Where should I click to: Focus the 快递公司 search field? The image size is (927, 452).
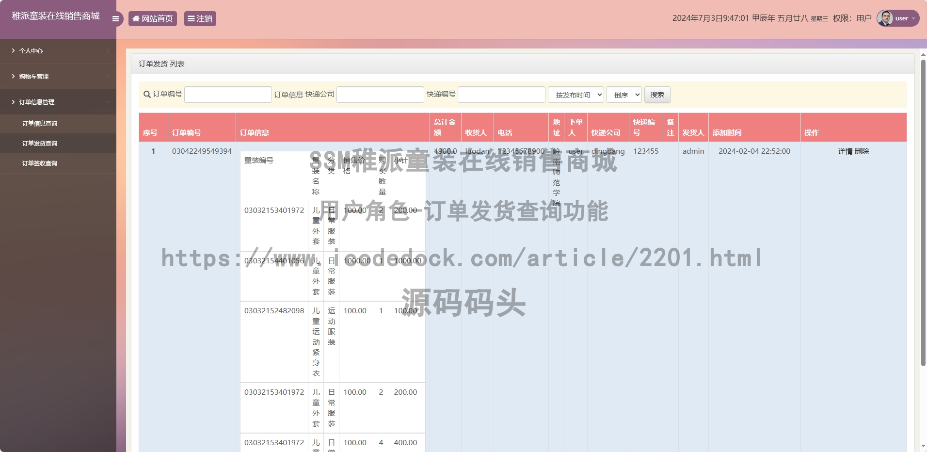(380, 95)
